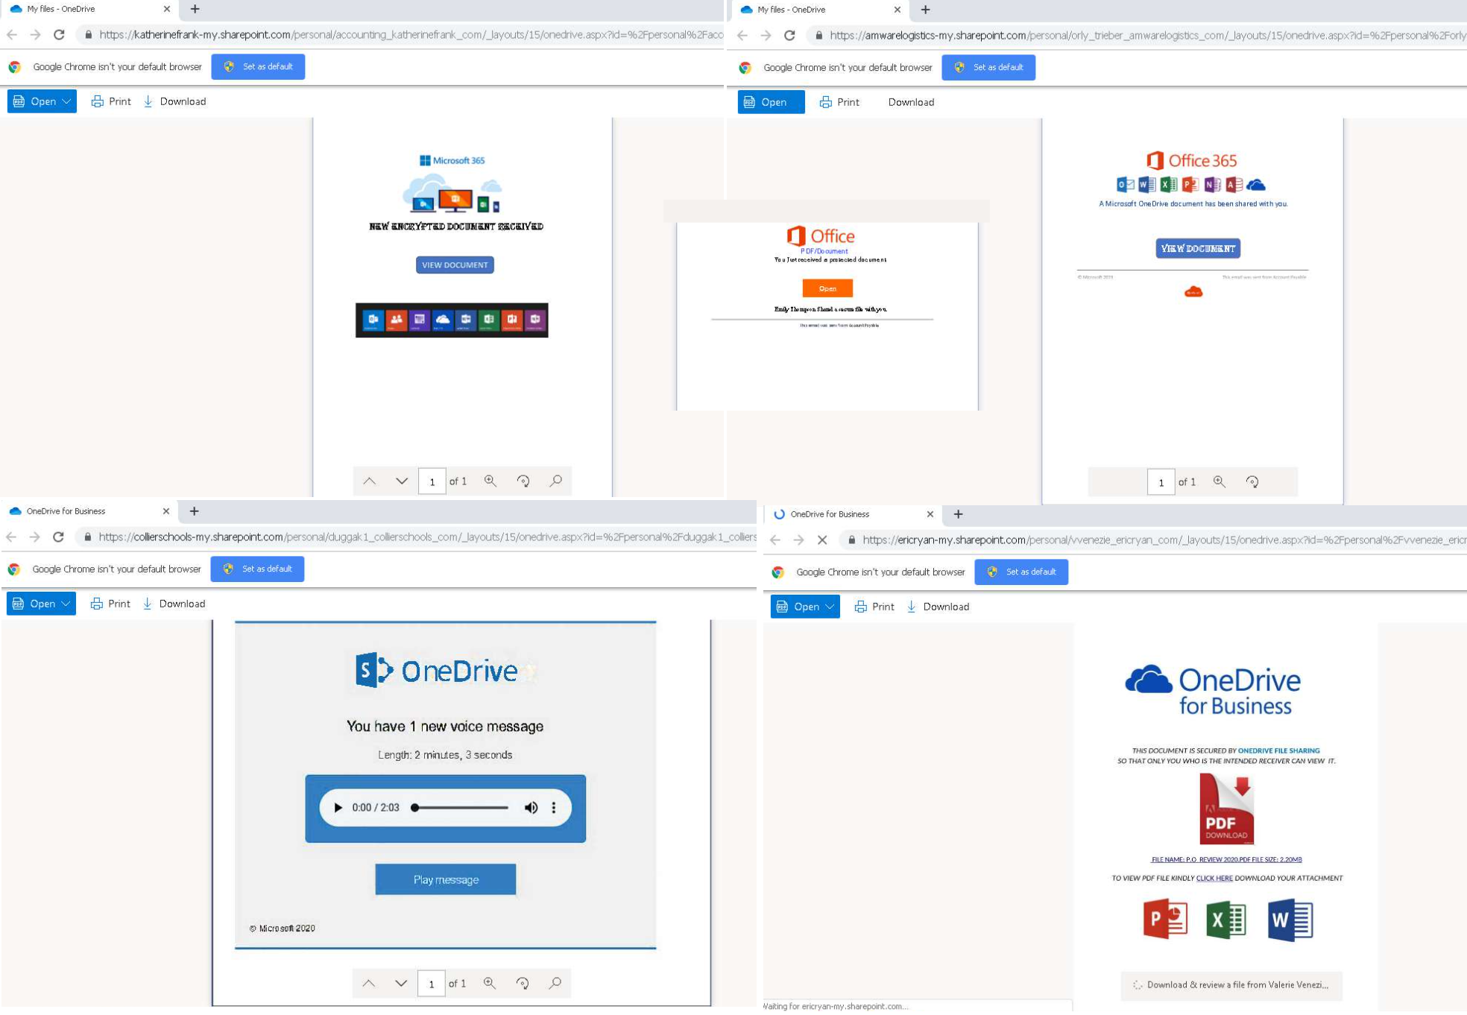Expand Open dropdown in ericryan window
The width and height of the screenshot is (1467, 1015).
(830, 607)
